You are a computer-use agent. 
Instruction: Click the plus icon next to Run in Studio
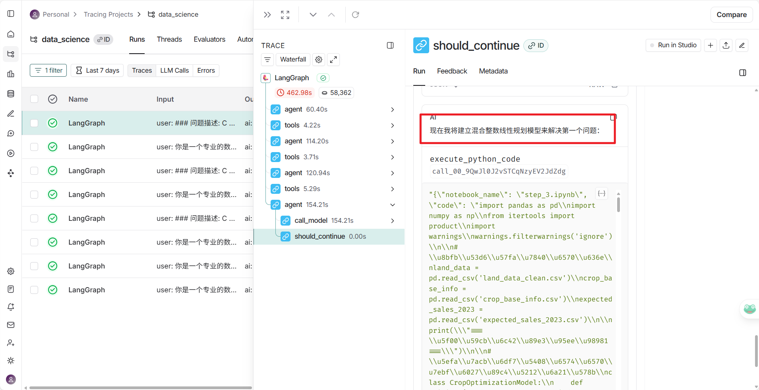tap(711, 45)
